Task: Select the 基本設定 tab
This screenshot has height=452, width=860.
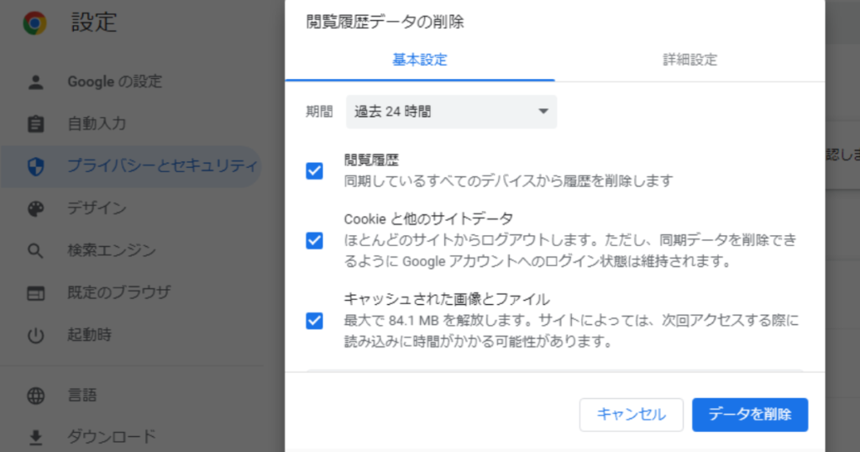Action: [420, 60]
